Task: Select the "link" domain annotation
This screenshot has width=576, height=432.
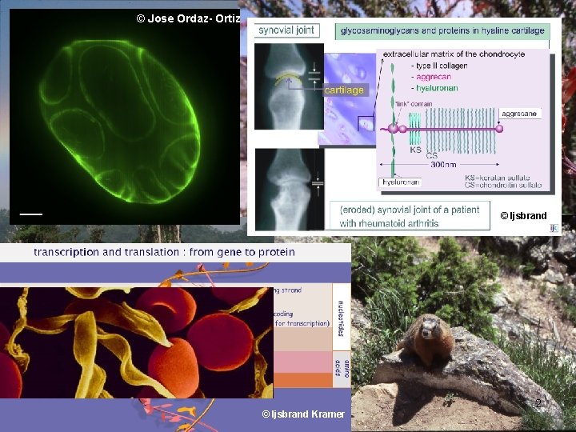Action: click(x=414, y=104)
